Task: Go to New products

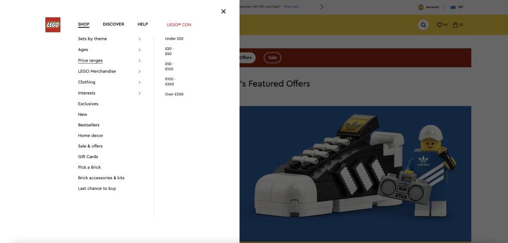Action: [x=83, y=115]
